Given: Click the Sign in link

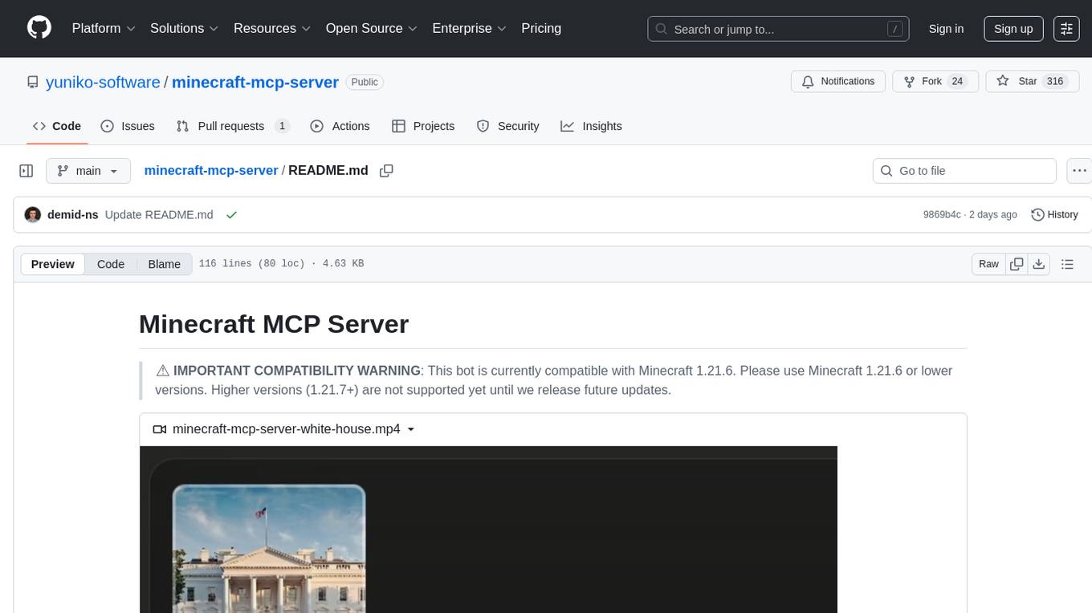Looking at the screenshot, I should click(x=946, y=29).
